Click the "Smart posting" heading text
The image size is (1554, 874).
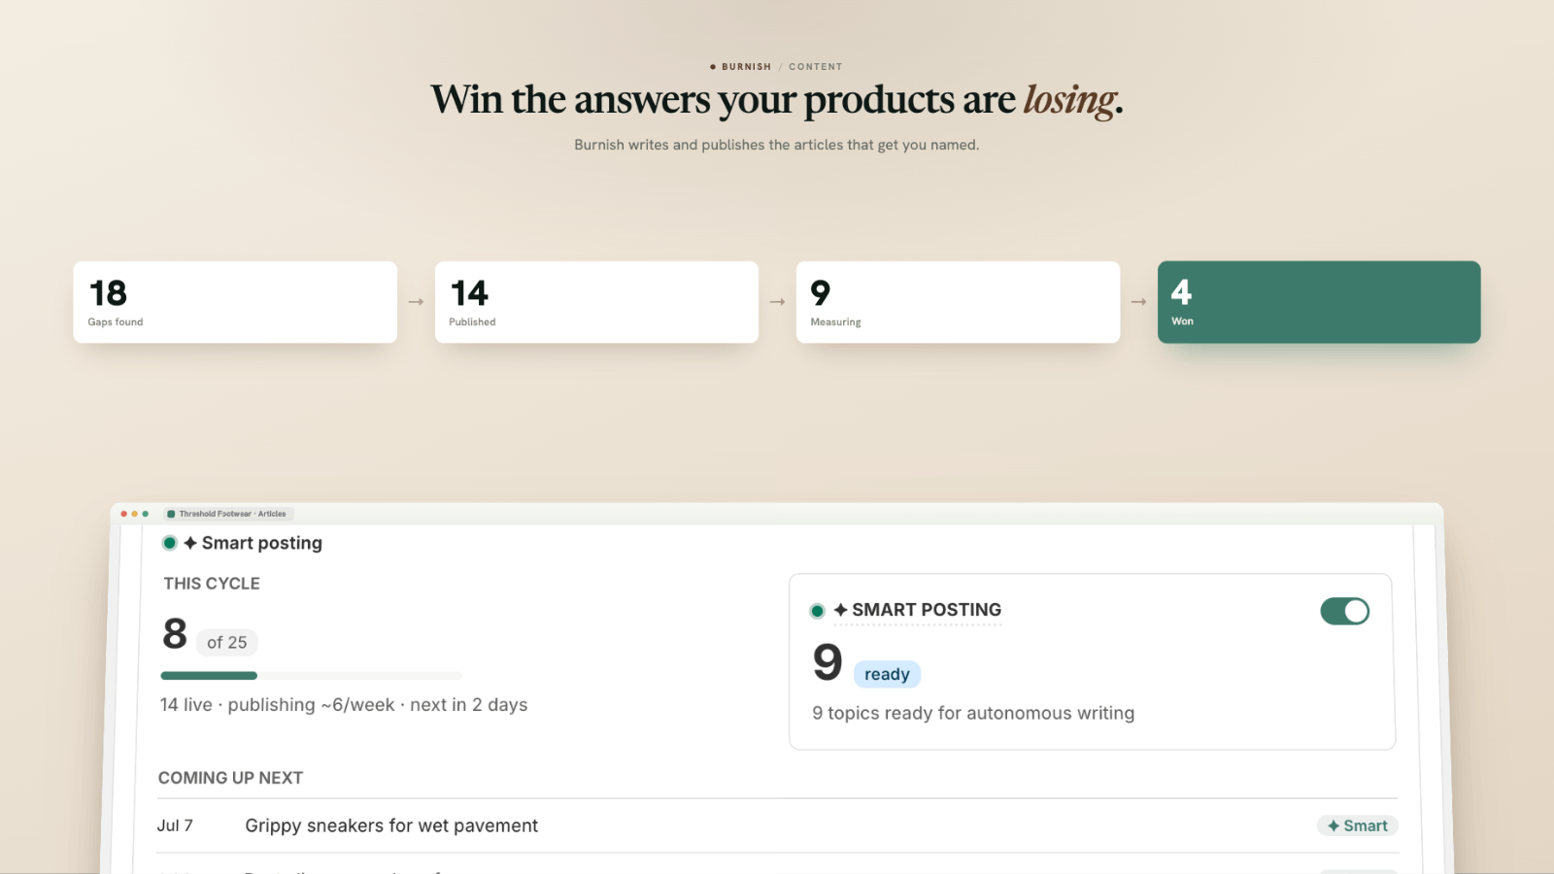click(262, 543)
